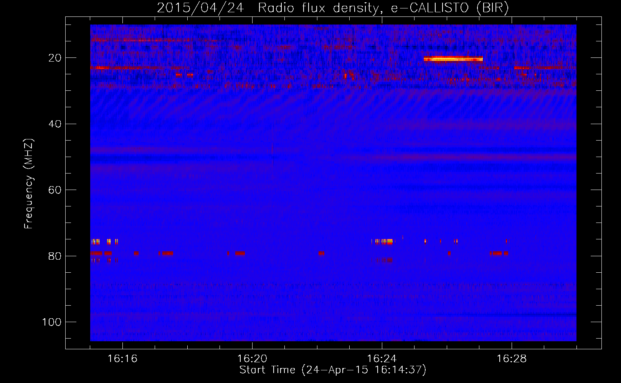This screenshot has width=621, height=383.
Task: Click the 40 MHz frequency tick label
Action: coord(55,124)
